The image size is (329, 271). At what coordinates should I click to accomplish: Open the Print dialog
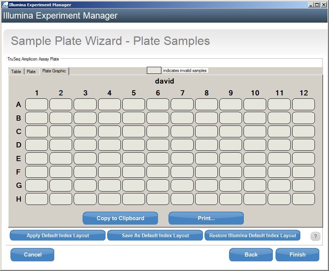tap(206, 218)
